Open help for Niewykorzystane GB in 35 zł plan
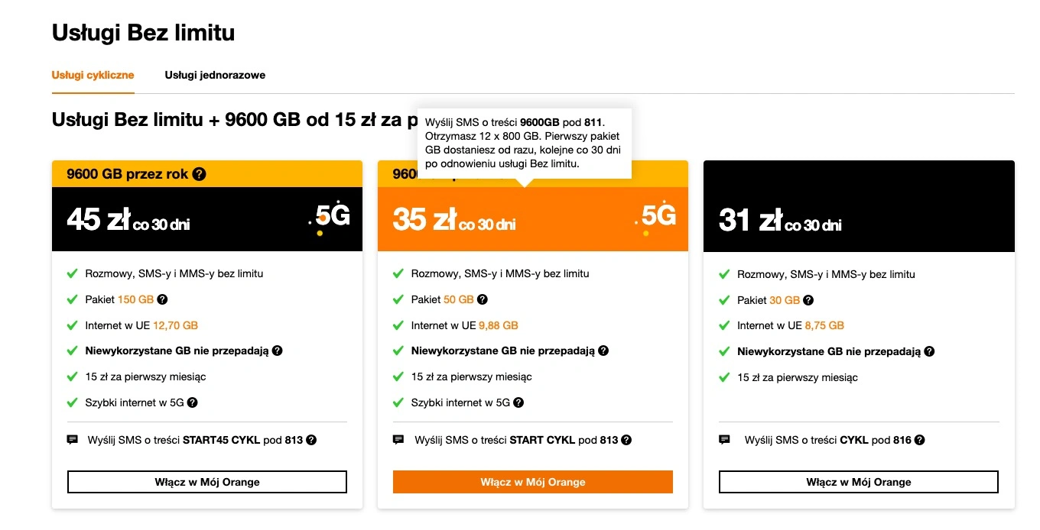 (x=603, y=351)
